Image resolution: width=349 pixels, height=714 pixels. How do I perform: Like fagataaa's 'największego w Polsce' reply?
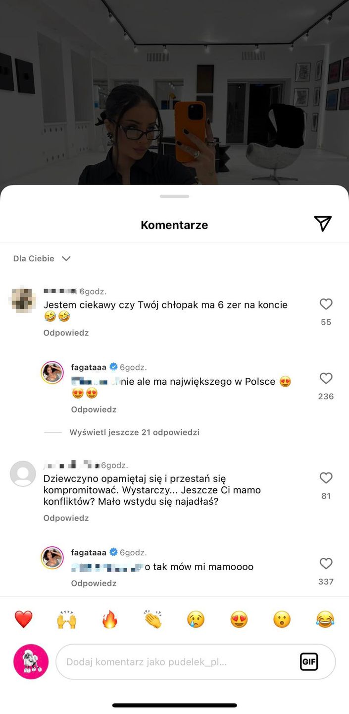[326, 378]
